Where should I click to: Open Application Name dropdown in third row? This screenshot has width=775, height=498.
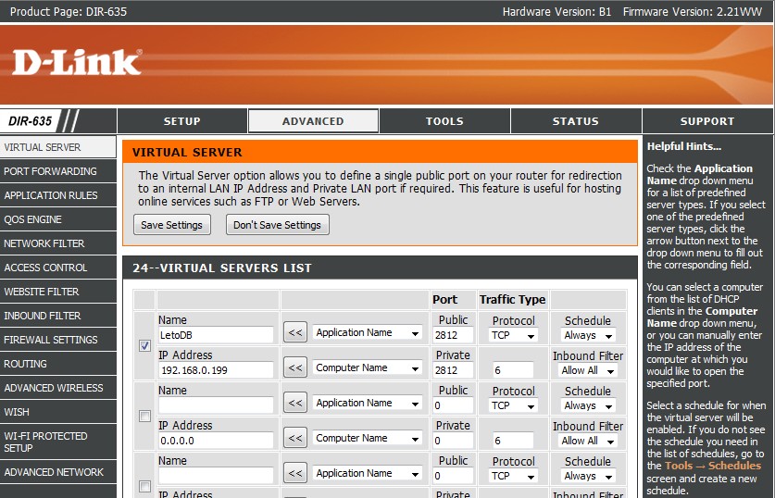click(368, 473)
